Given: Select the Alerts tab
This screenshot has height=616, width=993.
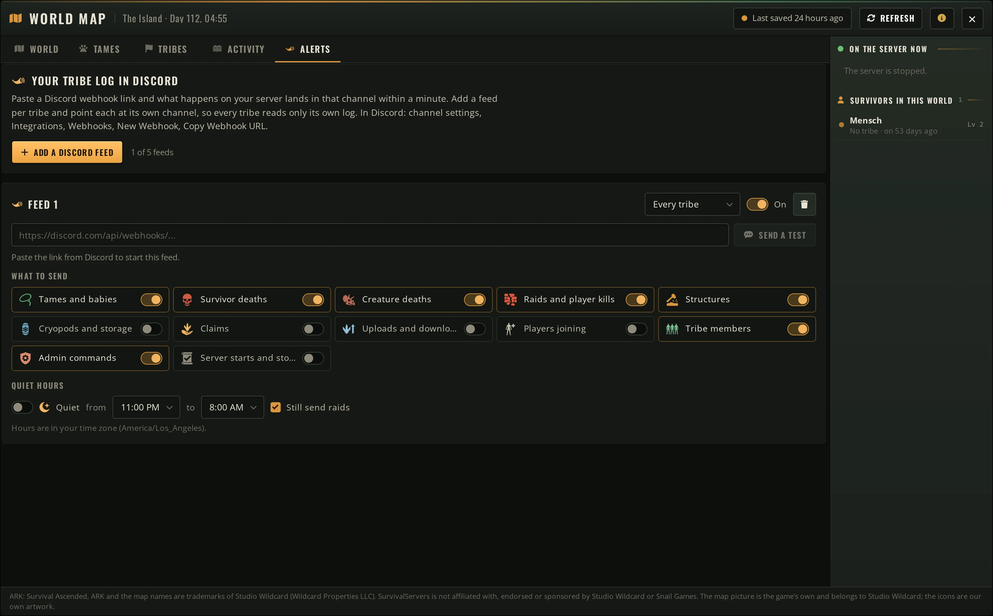Looking at the screenshot, I should coord(308,49).
